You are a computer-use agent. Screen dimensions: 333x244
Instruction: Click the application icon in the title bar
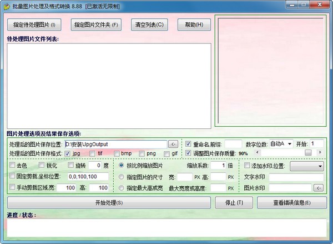coord(7,6)
